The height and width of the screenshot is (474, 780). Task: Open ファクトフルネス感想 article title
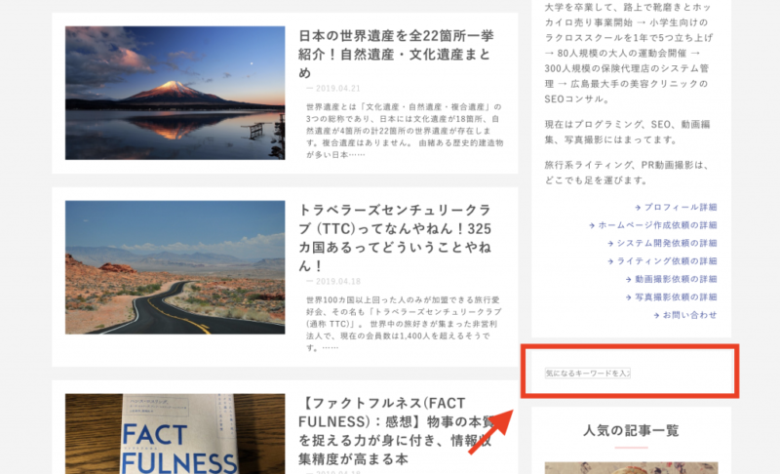tap(396, 431)
